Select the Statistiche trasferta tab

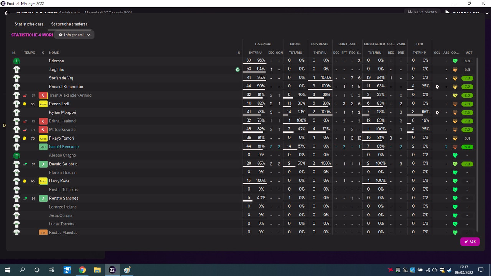69,24
